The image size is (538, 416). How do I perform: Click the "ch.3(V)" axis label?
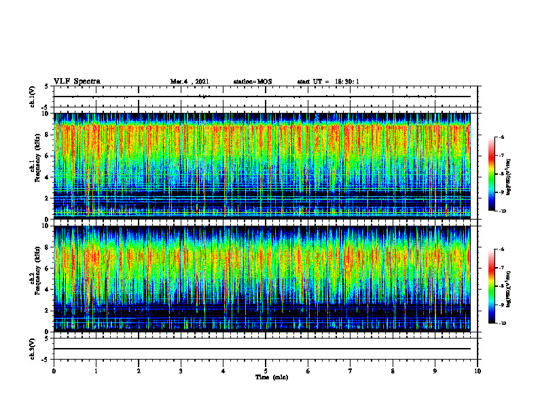(32, 349)
